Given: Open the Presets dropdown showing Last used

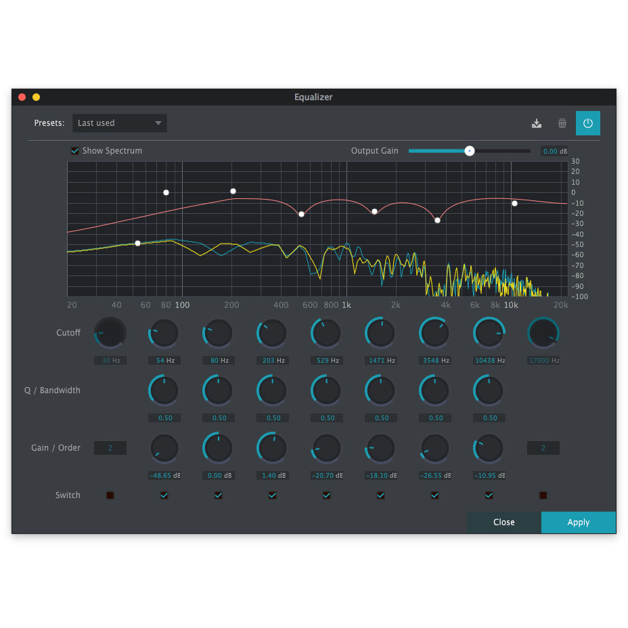Looking at the screenshot, I should [x=119, y=123].
